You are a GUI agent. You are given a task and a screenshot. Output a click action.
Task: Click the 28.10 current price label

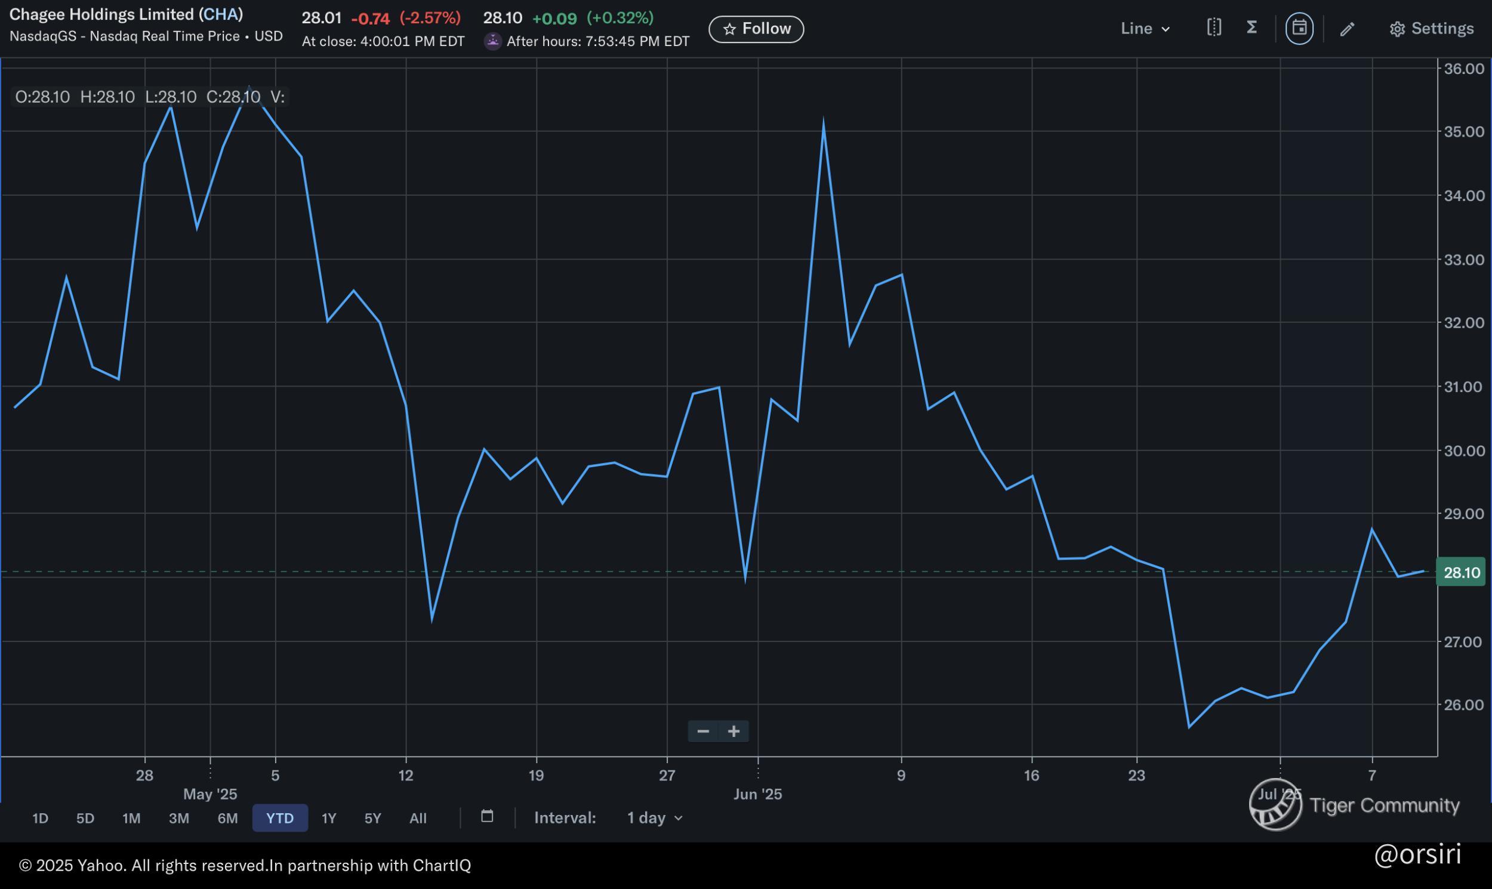tap(1462, 572)
